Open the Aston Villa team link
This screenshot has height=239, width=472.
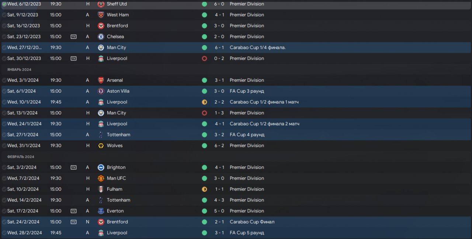(x=118, y=91)
